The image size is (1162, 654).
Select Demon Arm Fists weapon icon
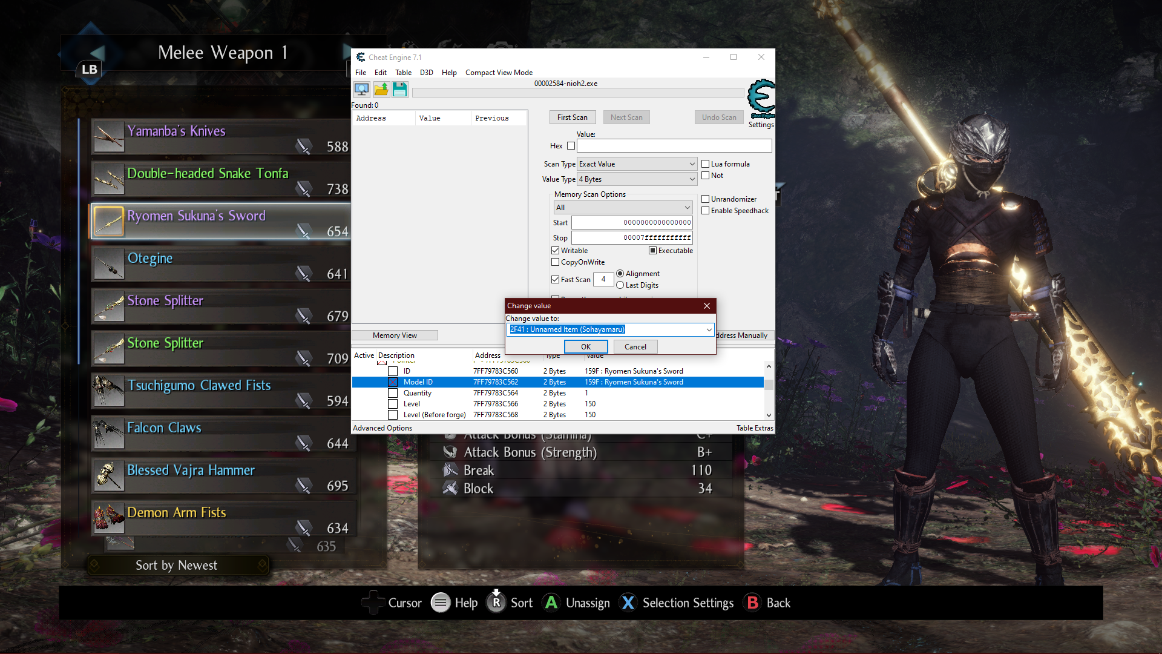[109, 518]
